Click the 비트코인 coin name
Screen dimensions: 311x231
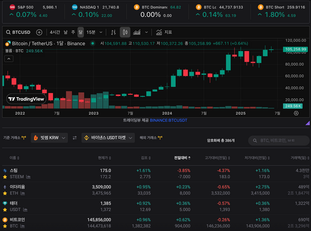tap(18, 219)
